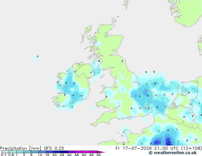Click the 10 to 15 mm legend swatch
The height and width of the screenshot is (156, 202).
pyautogui.click(x=42, y=152)
